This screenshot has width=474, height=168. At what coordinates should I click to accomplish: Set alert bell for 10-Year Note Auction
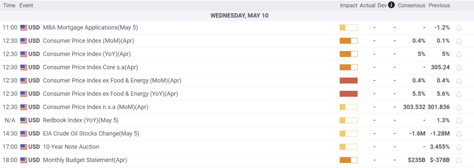click(x=459, y=147)
